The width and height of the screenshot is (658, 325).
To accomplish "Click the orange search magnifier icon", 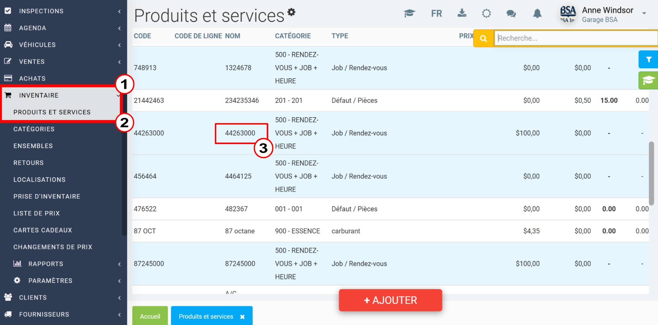I will 483,39.
